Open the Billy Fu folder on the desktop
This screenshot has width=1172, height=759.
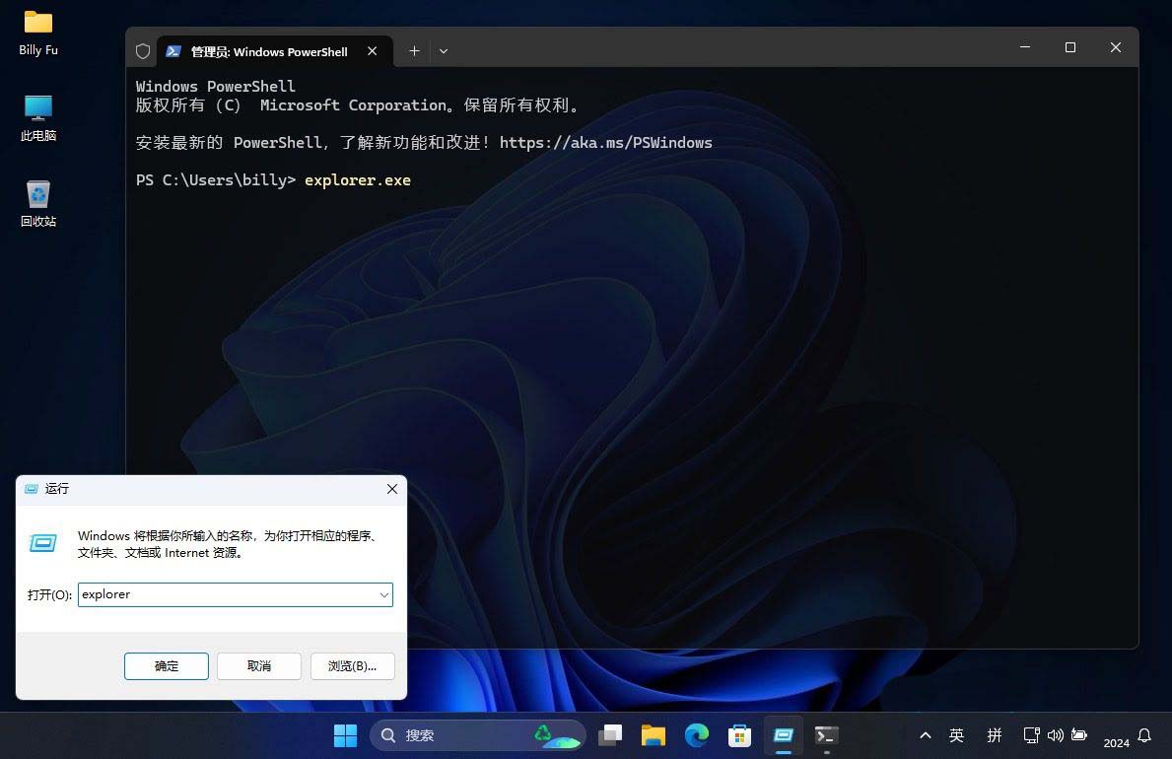pyautogui.click(x=38, y=34)
